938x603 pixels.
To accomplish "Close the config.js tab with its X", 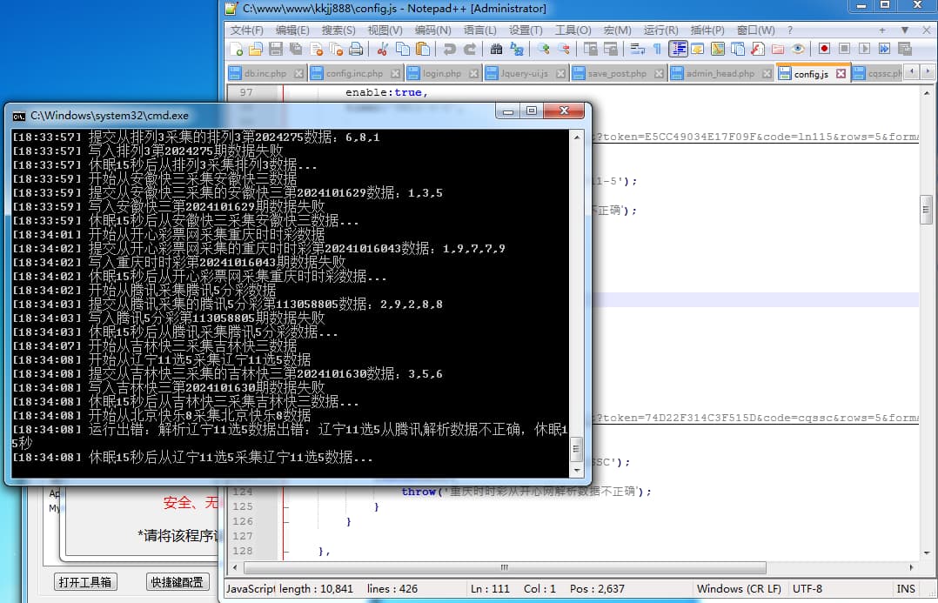I will tap(841, 74).
